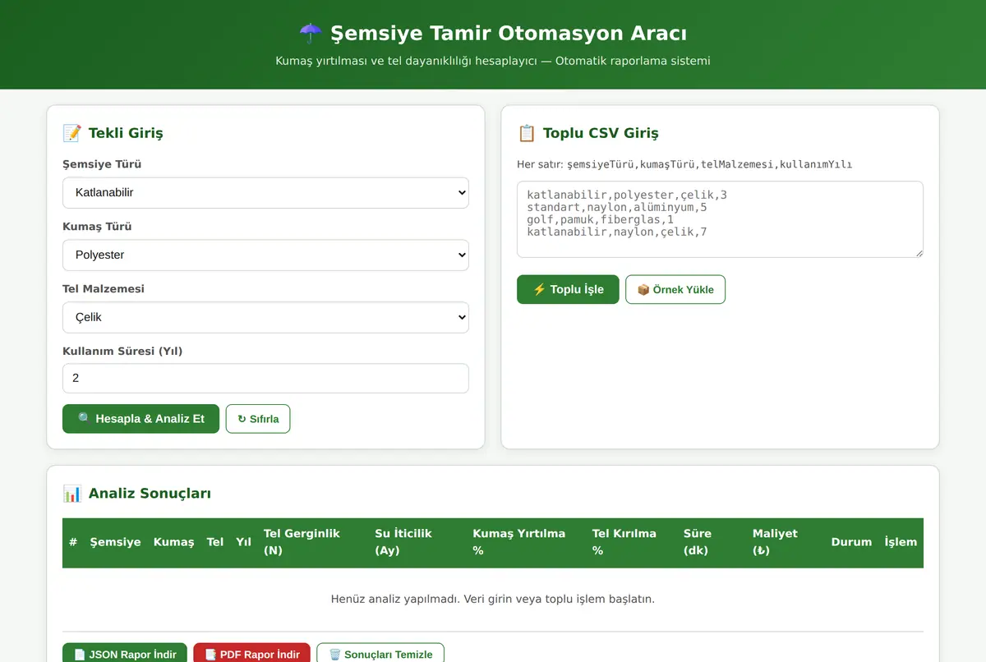Click the page icon on JSON Rapor İndir
The width and height of the screenshot is (986, 662).
tap(80, 655)
